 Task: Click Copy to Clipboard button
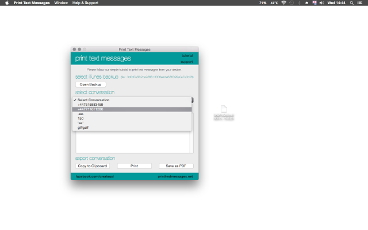93,166
